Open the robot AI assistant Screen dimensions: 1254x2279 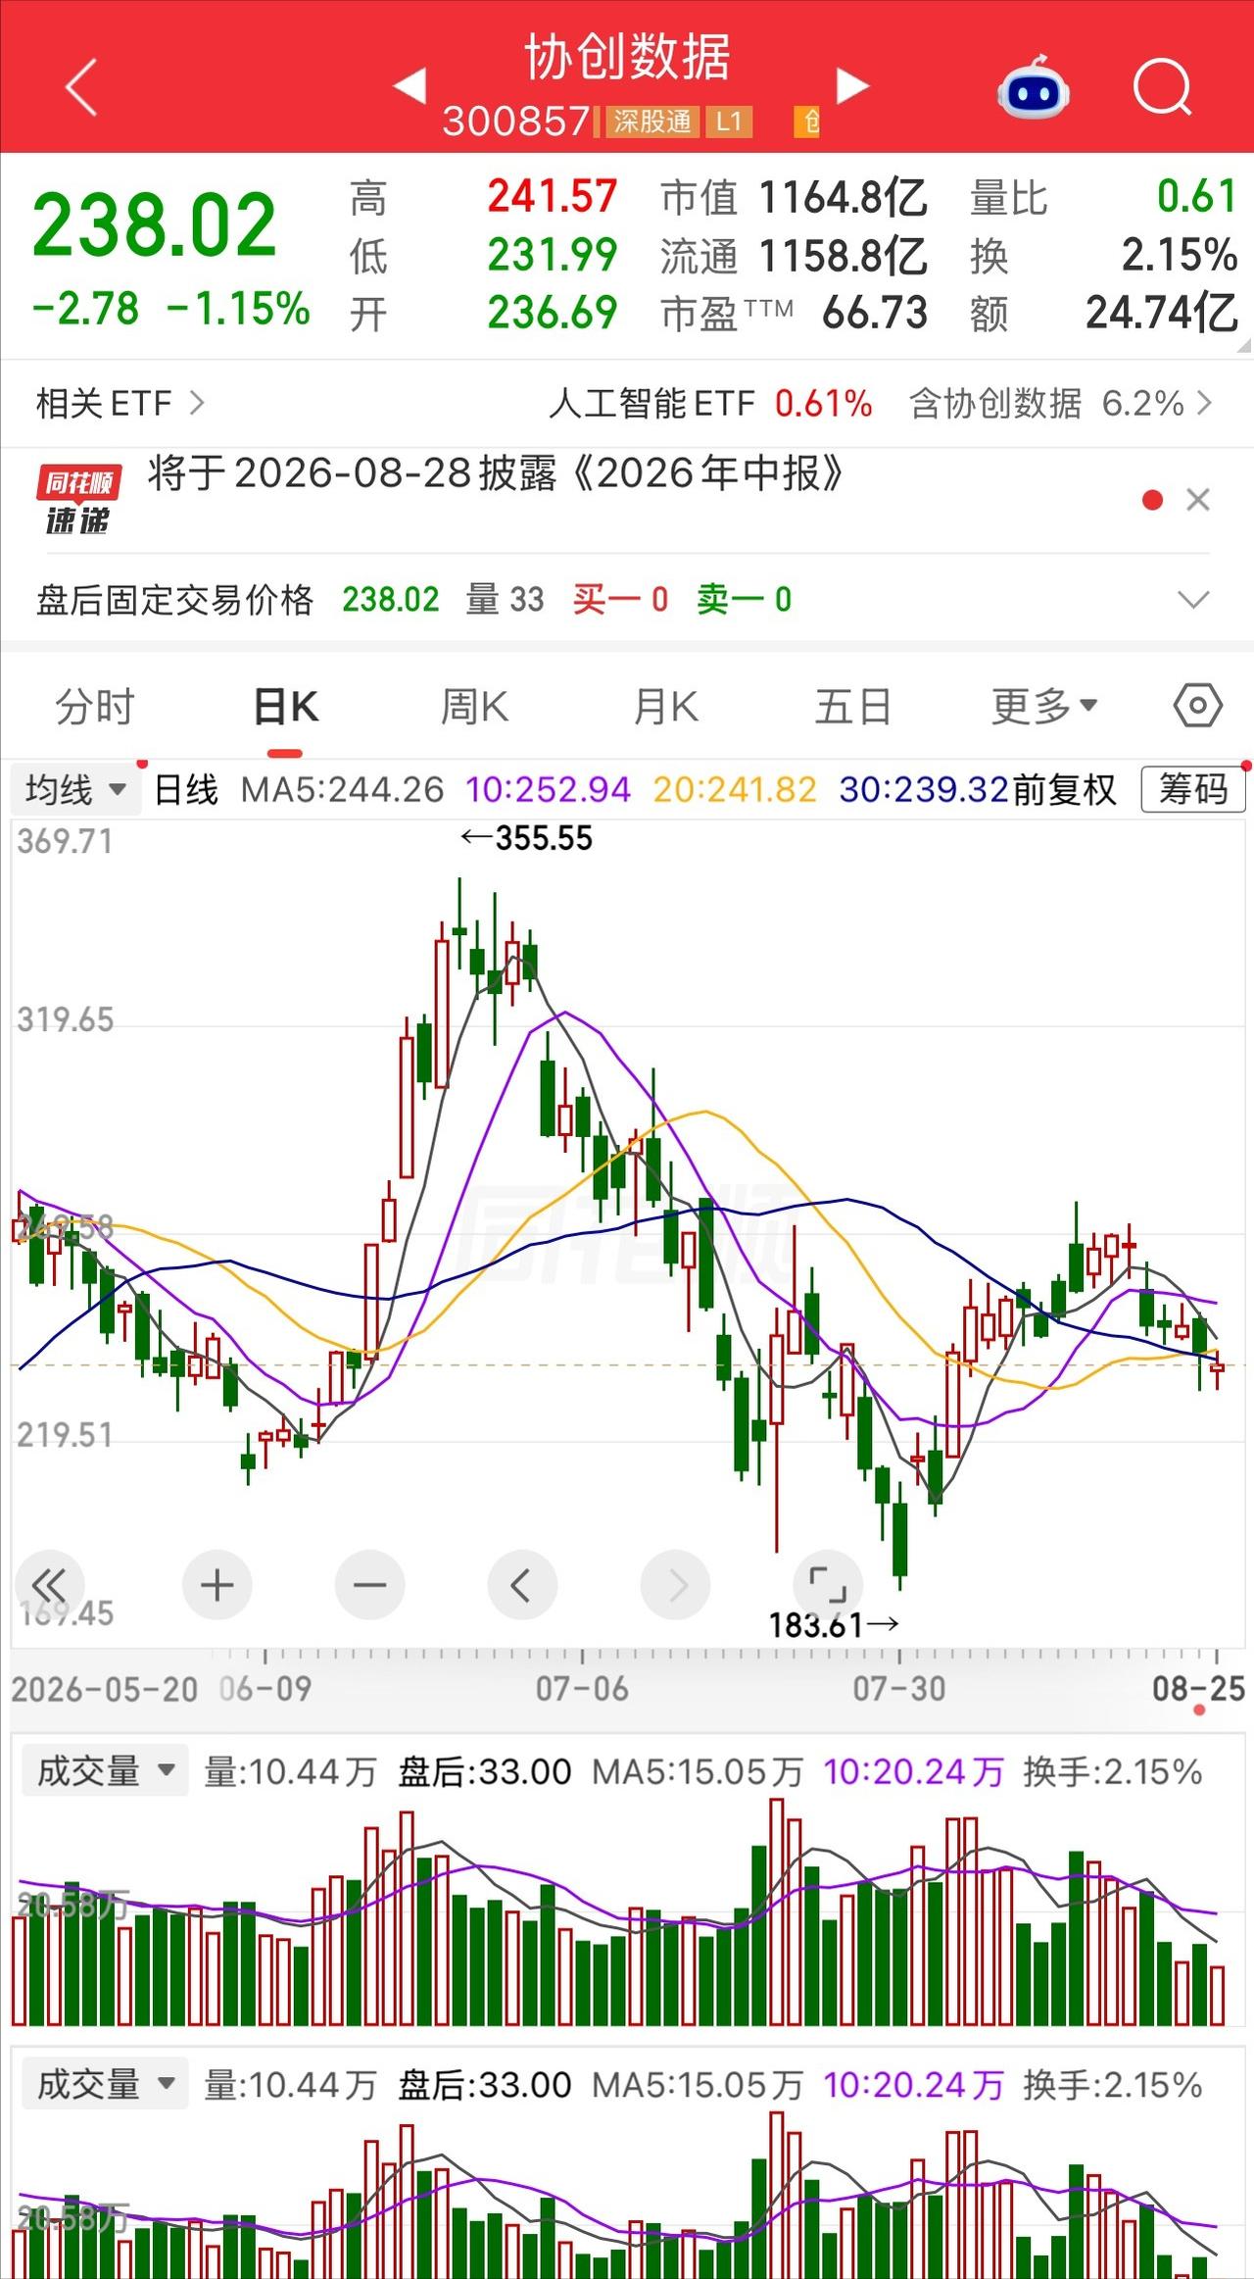(1034, 87)
